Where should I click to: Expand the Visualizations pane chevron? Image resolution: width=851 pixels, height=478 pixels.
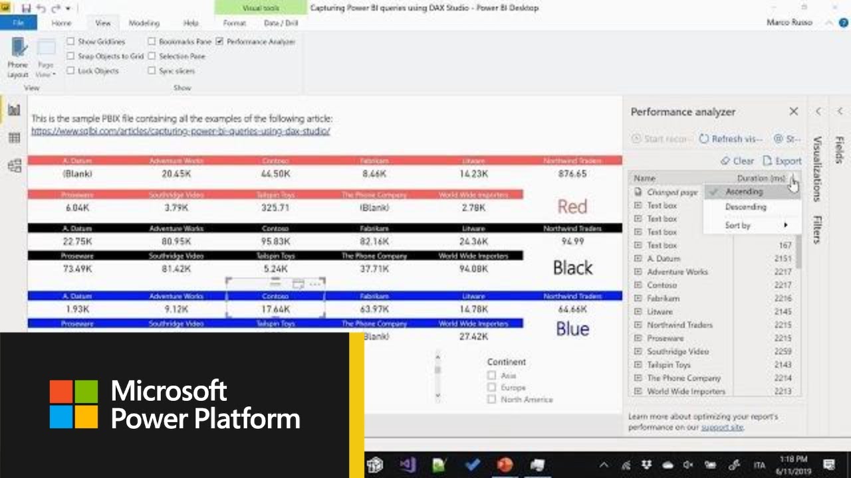818,112
